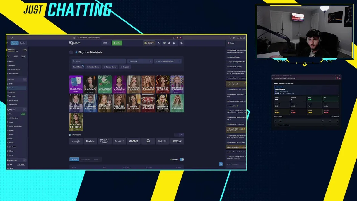357x201 pixels.
Task: Select the My Bets tab
Action: [97, 159]
